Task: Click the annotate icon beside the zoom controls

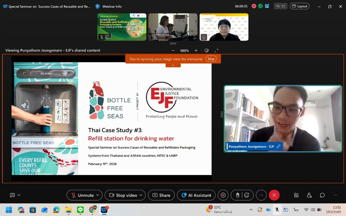Action: 207,51
